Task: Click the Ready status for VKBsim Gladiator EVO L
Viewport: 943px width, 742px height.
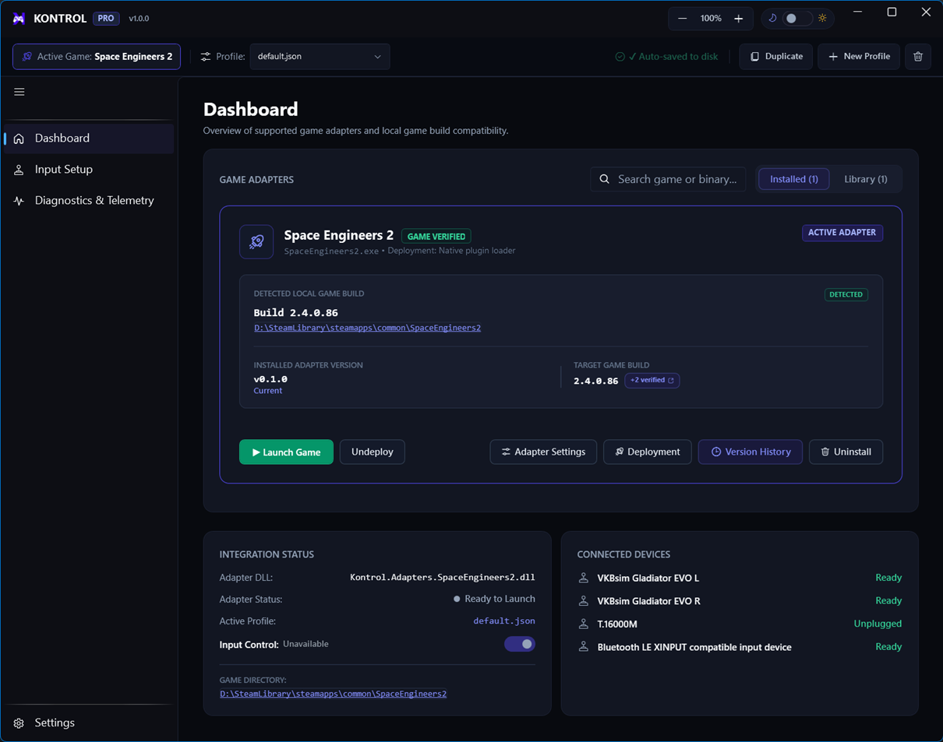Action: (888, 578)
